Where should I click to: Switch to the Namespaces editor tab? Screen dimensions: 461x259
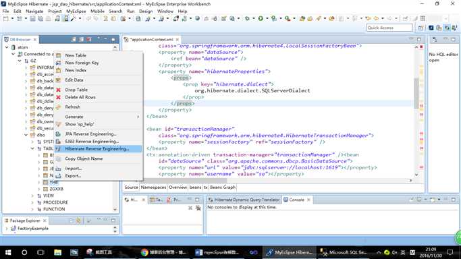(153, 188)
